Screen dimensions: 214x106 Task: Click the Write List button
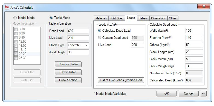point(27,80)
